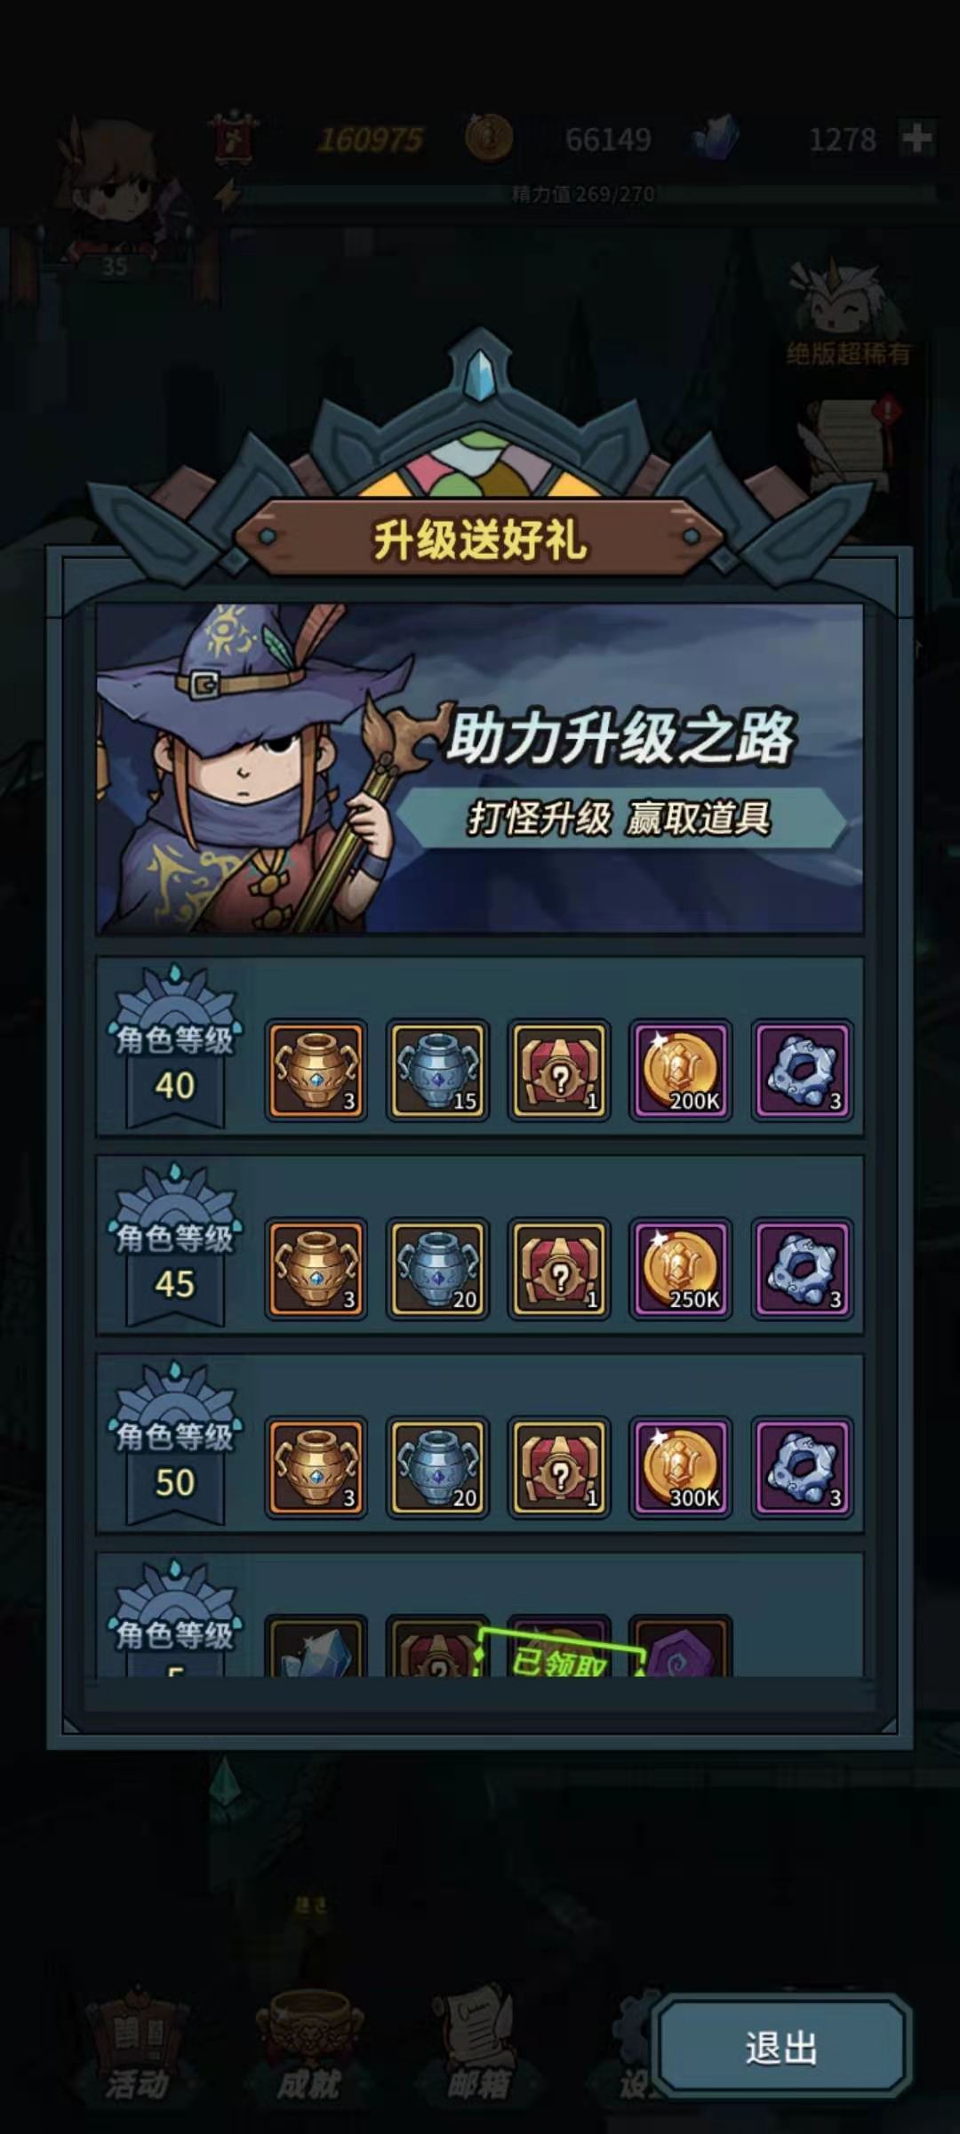The width and height of the screenshot is (960, 2134).
Task: Select the stone ring in level 50 row
Action: tap(803, 1466)
